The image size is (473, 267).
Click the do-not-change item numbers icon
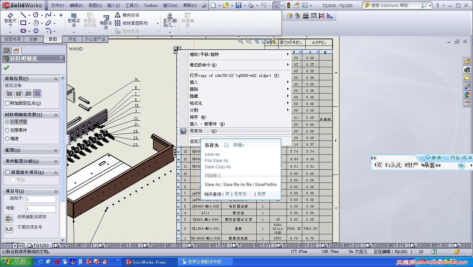pyautogui.click(x=9, y=229)
